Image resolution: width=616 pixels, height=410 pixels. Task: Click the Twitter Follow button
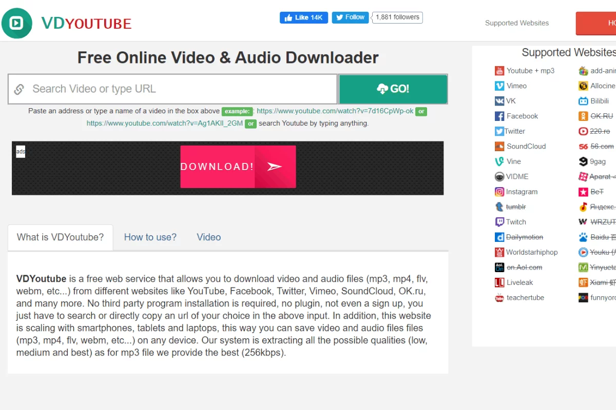click(351, 17)
